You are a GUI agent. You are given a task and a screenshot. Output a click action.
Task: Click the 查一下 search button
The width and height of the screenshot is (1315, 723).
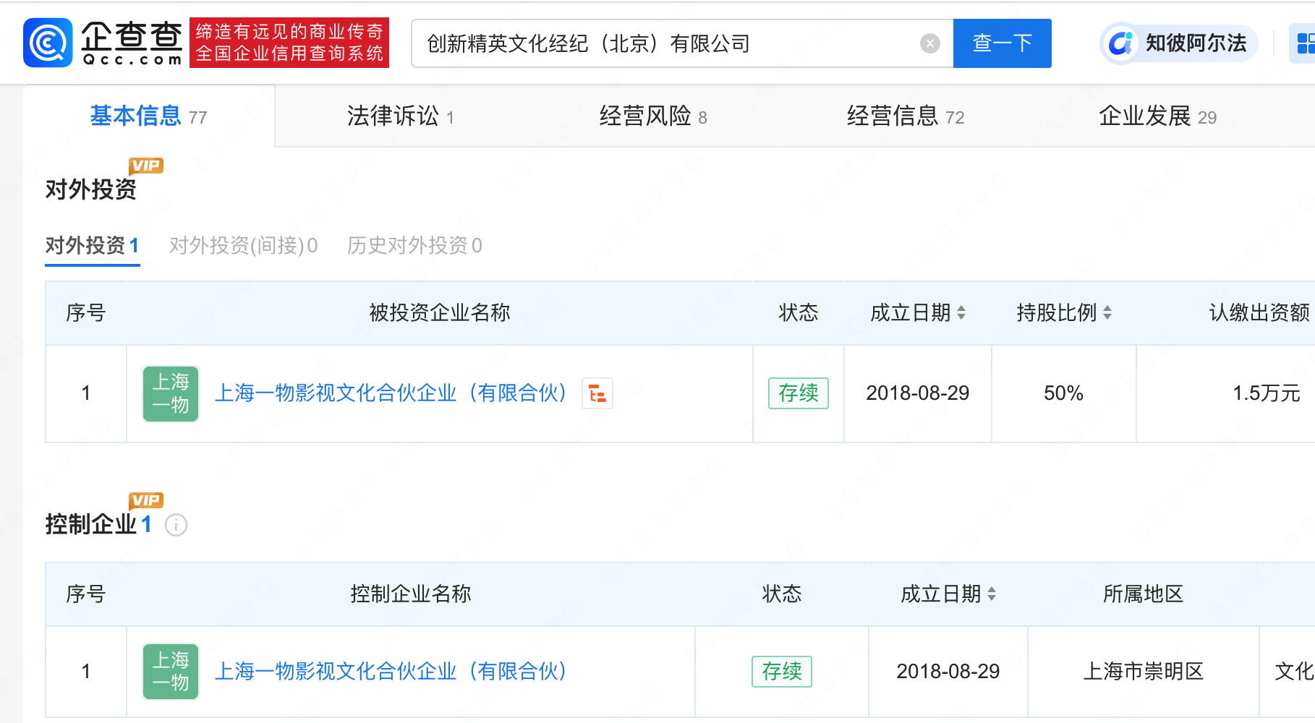tap(1002, 43)
